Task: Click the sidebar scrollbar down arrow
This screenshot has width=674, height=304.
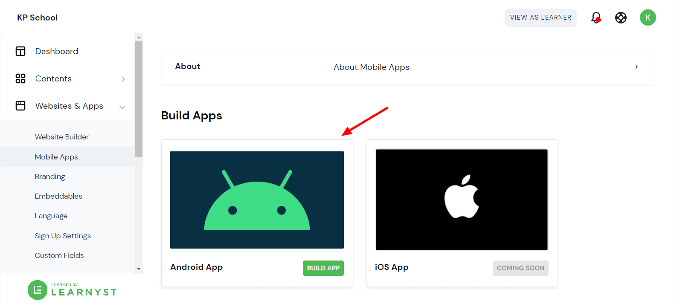Action: coord(139,269)
